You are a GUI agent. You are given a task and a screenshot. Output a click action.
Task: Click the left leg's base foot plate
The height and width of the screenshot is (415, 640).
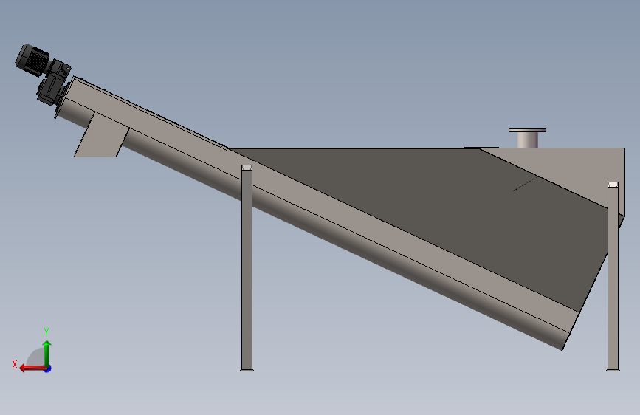pos(247,370)
